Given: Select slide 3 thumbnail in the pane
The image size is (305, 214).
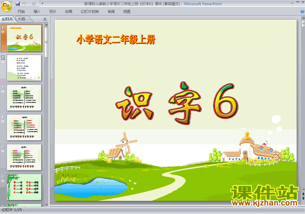Looking at the screenshot, I should tap(24, 97).
